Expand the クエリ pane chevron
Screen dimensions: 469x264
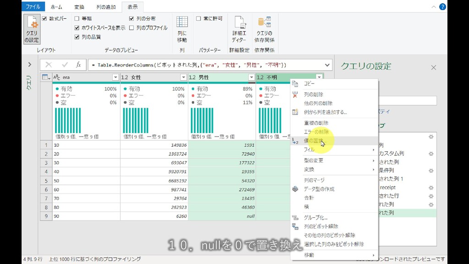[x=30, y=64]
